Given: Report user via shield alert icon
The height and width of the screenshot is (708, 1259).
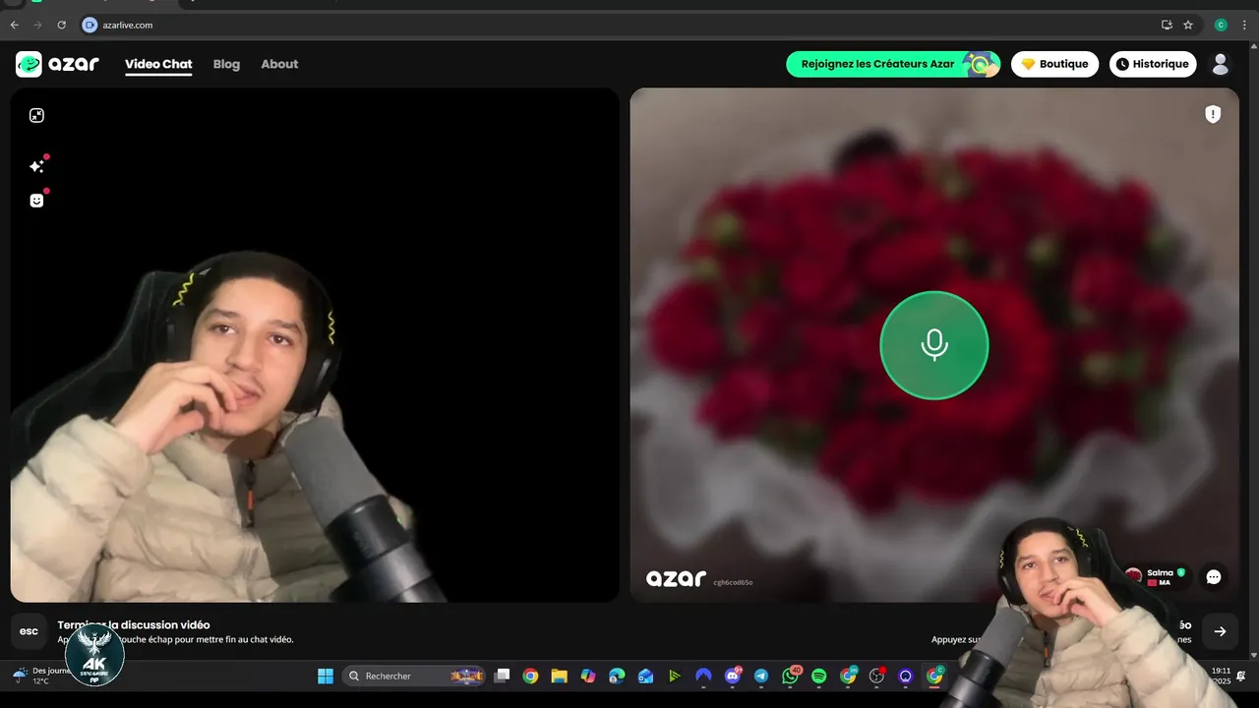Looking at the screenshot, I should click(x=1213, y=114).
